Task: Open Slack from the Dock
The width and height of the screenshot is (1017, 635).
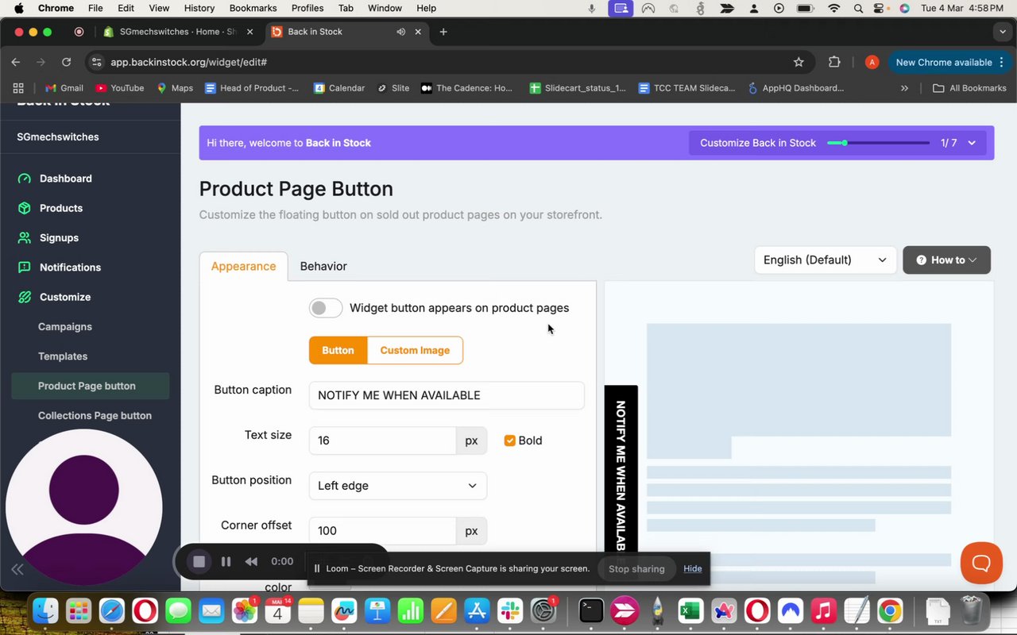Action: 510,610
